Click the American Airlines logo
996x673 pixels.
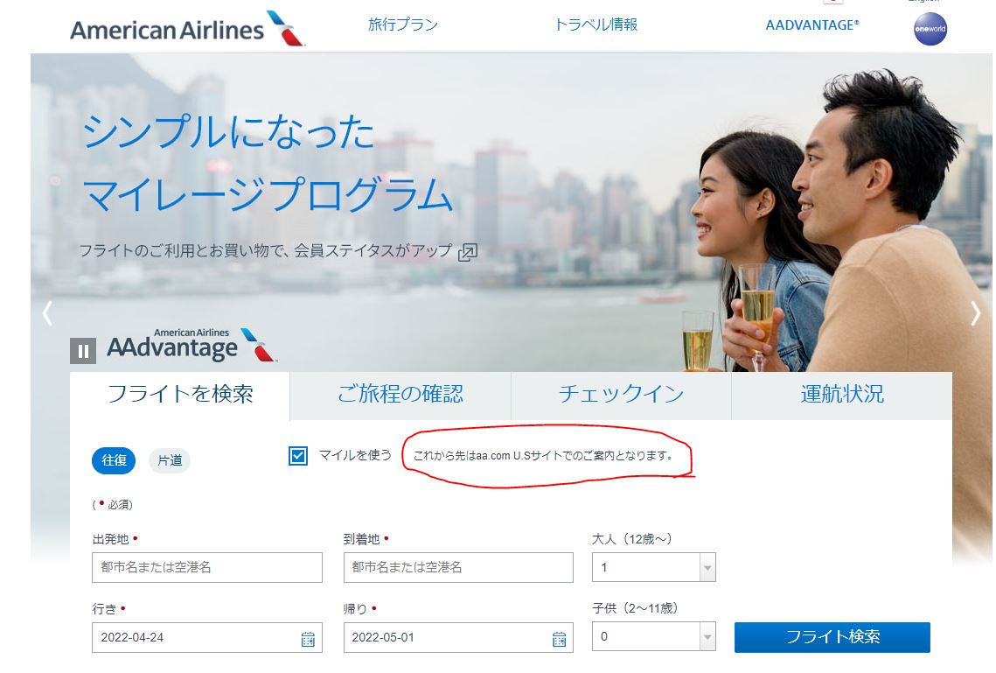point(187,29)
